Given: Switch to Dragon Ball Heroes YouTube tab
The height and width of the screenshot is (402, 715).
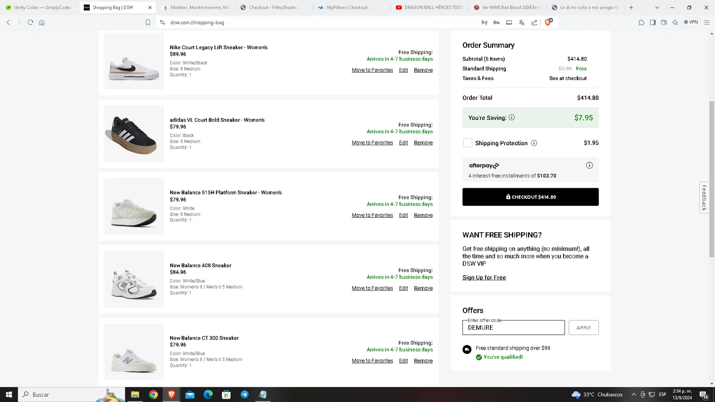Looking at the screenshot, I should [429, 8].
